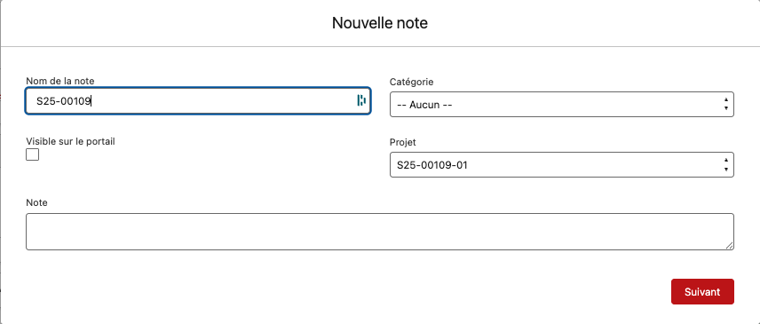Click the Projet label
The width and height of the screenshot is (760, 324).
coord(403,142)
